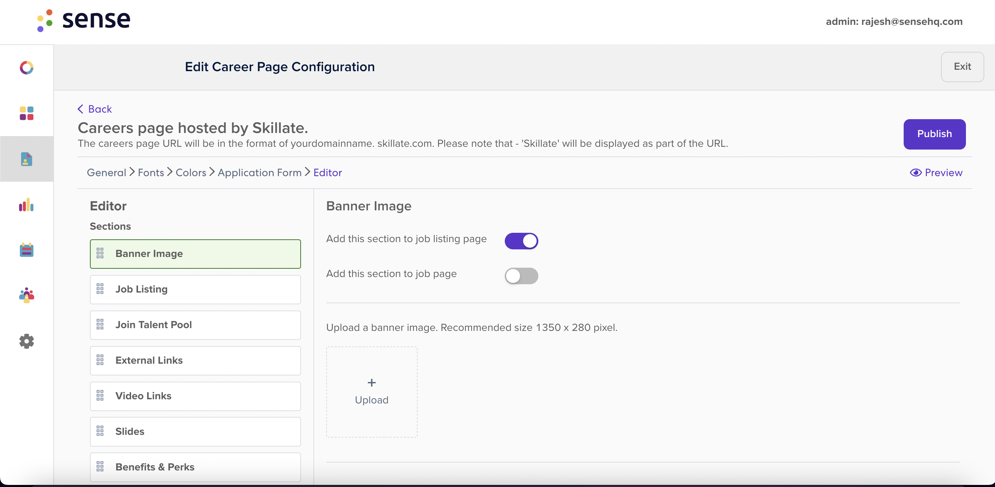
Task: Click the Sense logo
Action: click(x=84, y=20)
